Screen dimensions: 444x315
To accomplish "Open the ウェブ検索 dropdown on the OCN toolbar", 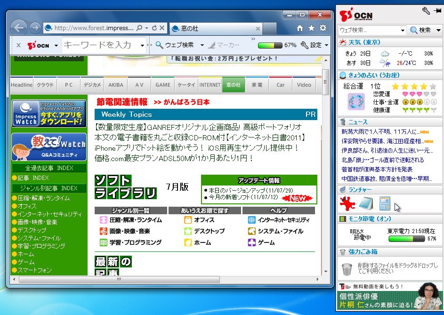I will 403,30.
